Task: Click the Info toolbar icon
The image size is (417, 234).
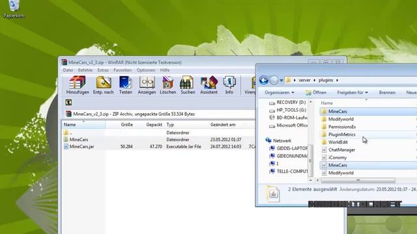Action: [229, 85]
